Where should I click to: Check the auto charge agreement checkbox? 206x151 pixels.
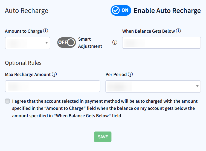7,101
